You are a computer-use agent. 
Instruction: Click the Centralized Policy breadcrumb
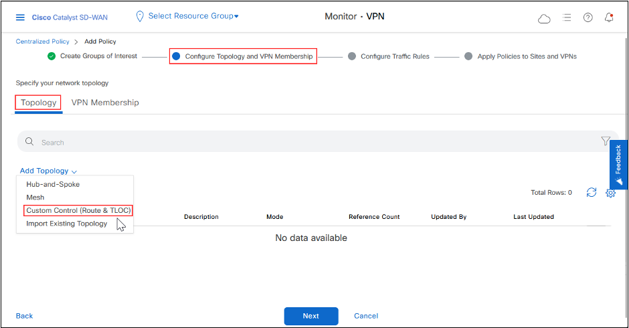[43, 42]
